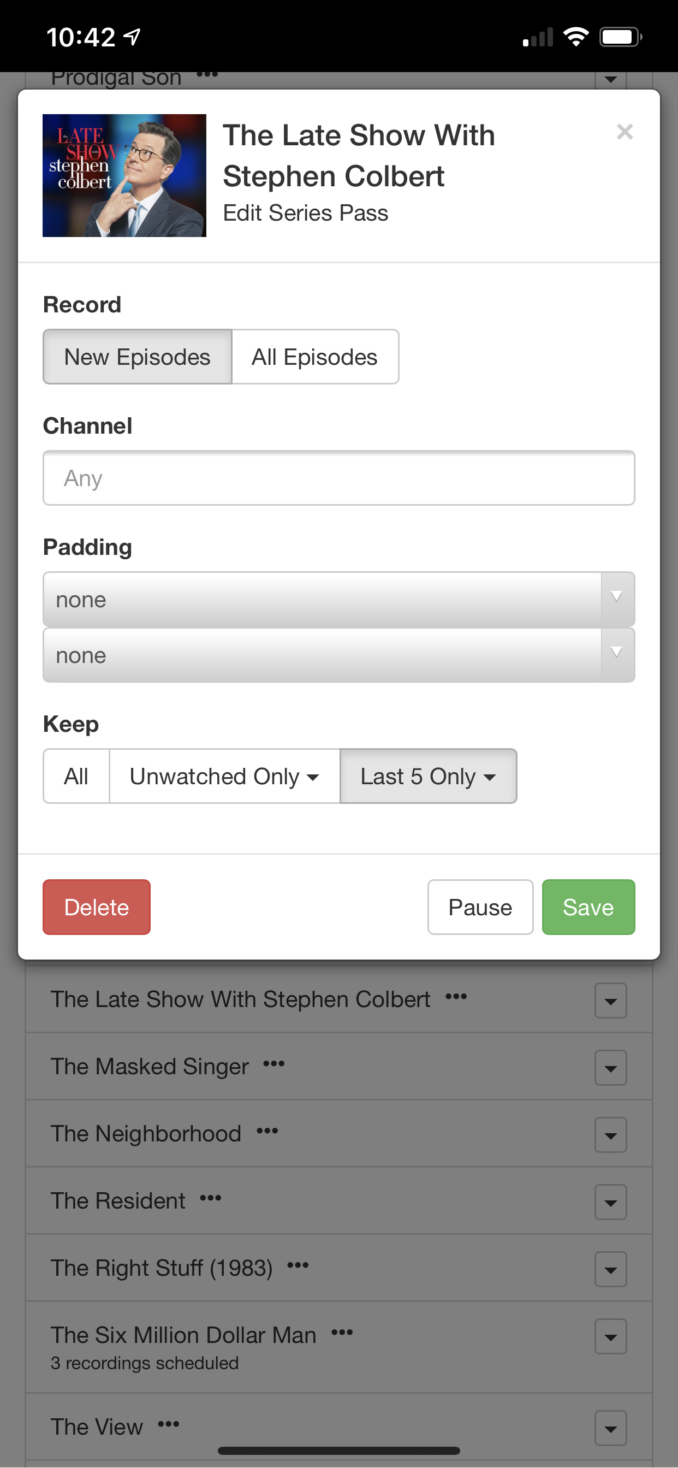Screen dimensions: 678x1468
Task: Open more options dots beside The Resident
Action: (x=211, y=1198)
